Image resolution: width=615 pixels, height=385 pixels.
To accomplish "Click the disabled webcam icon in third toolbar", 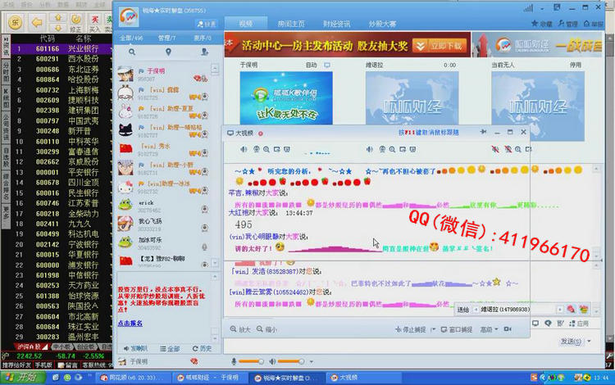I will pos(508,149).
